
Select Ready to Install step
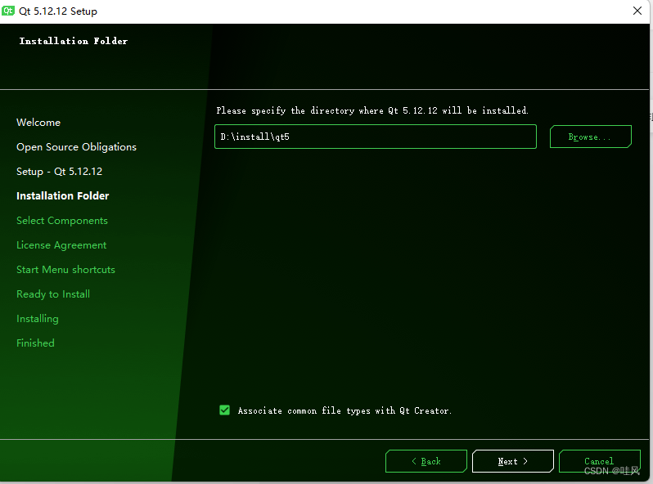[53, 294]
